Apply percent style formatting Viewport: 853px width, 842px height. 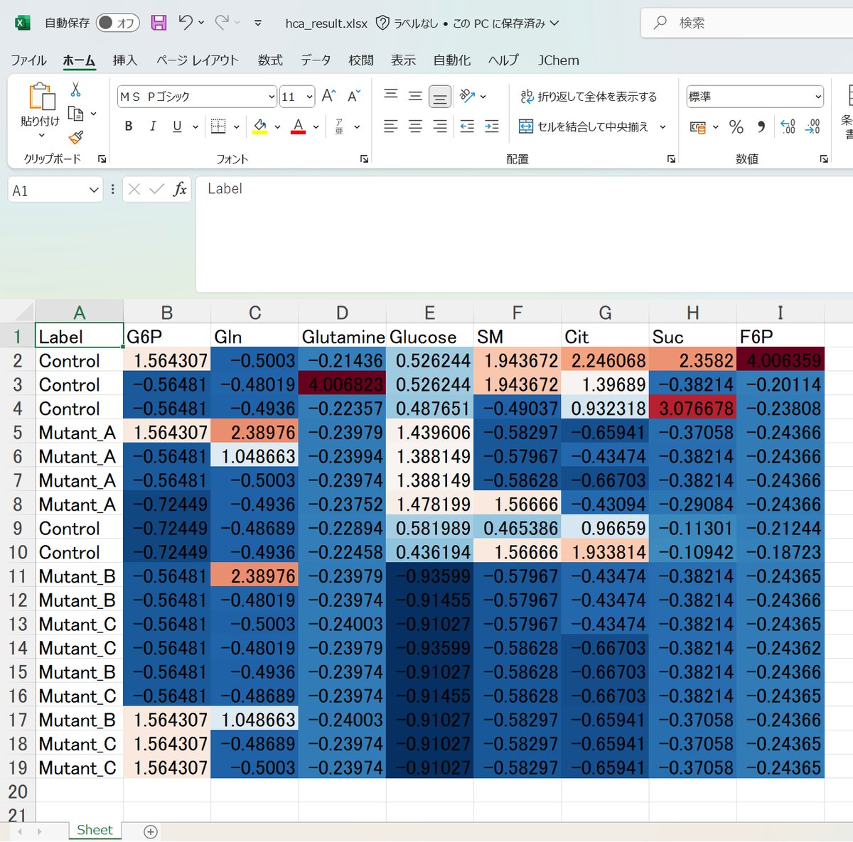coord(736,126)
